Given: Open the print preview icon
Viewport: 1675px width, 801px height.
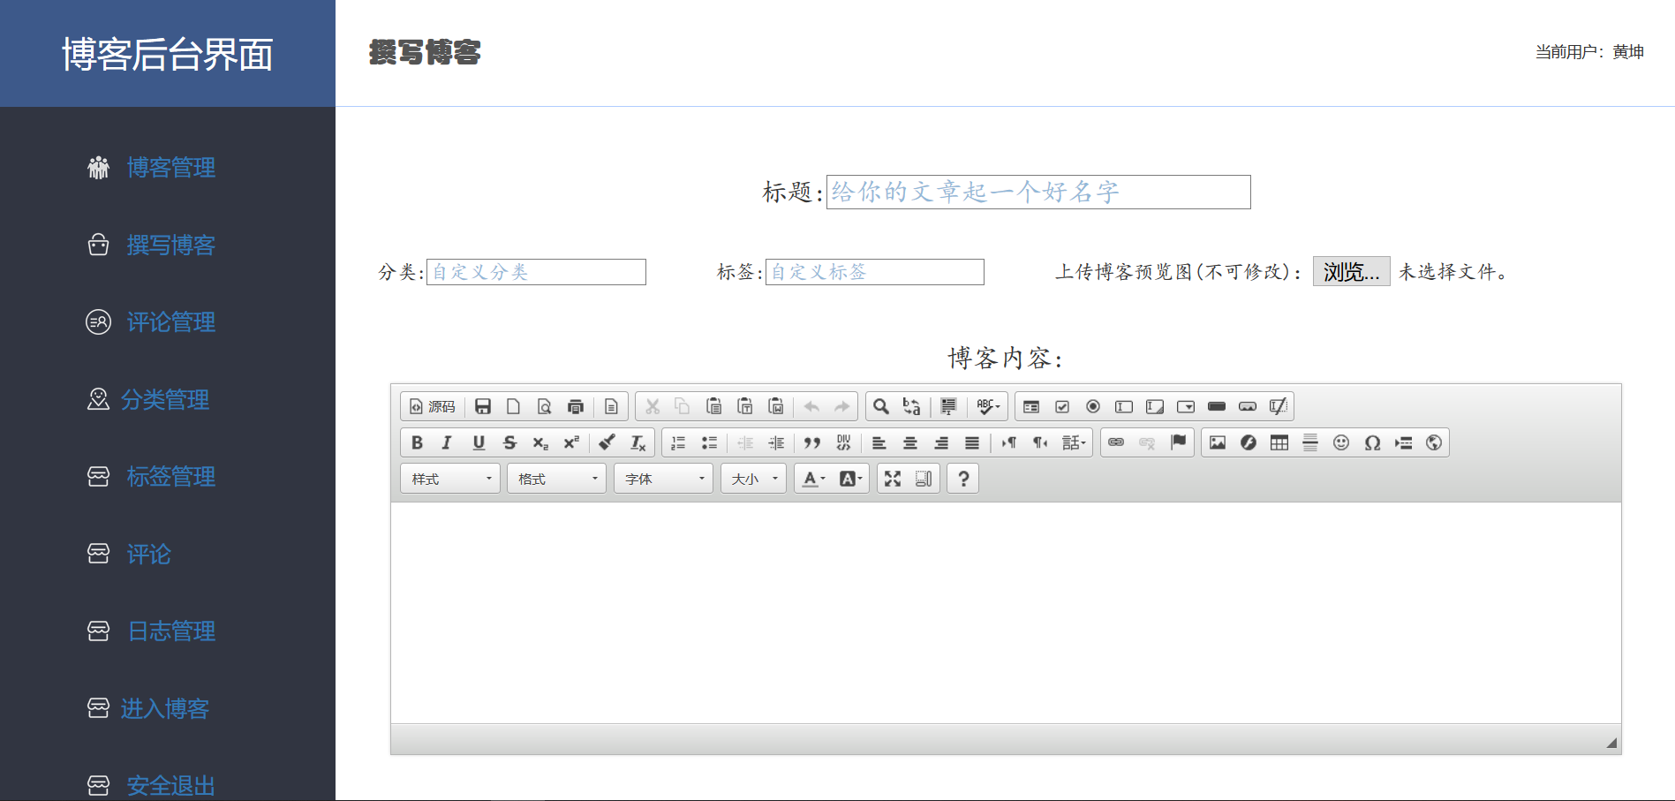Looking at the screenshot, I should pos(544,406).
